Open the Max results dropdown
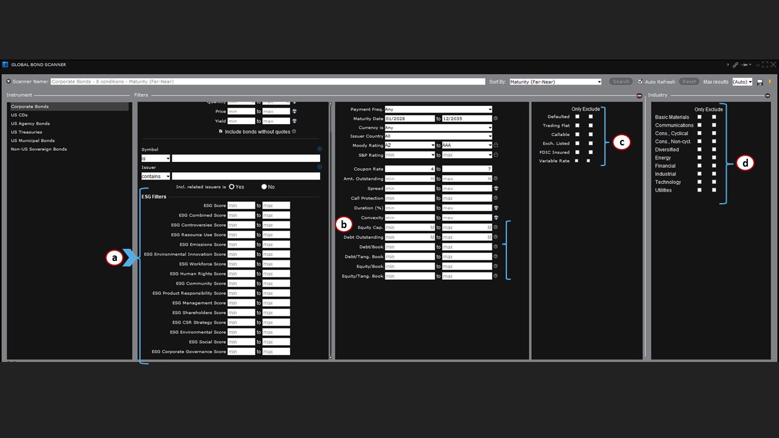Image resolution: width=779 pixels, height=438 pixels. [x=742, y=82]
